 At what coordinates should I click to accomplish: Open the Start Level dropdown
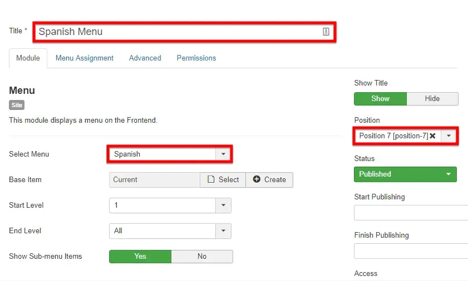click(x=170, y=205)
